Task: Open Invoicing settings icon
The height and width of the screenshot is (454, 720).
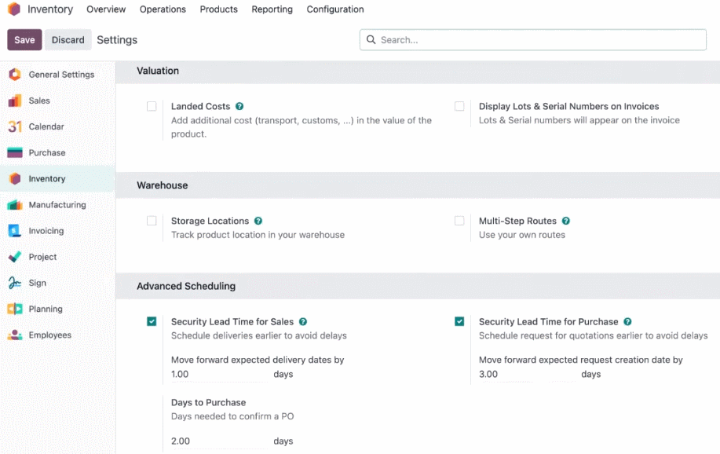Action: pos(15,231)
